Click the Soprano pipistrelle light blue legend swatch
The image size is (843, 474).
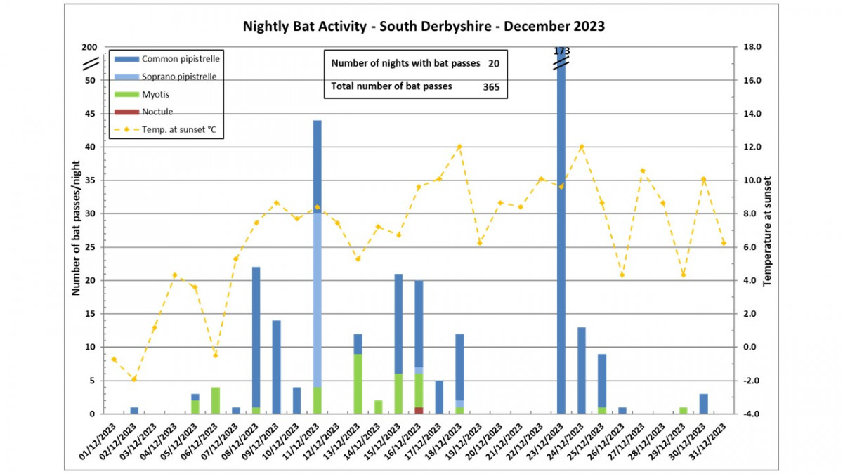point(126,77)
